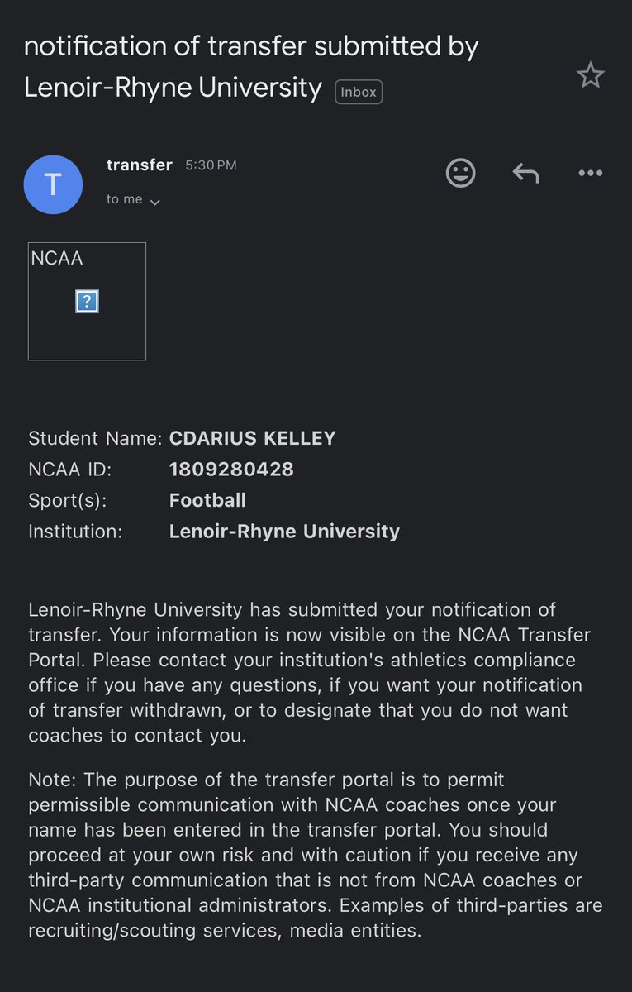Select the NCAA ID number 1809280428
Screen dimensions: 632x992
(231, 470)
